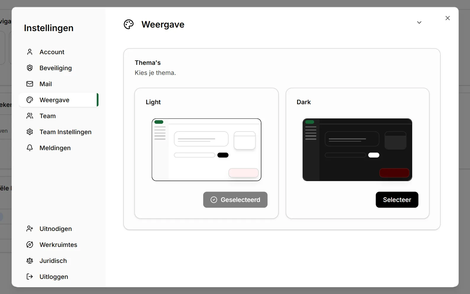
Task: Click the Mail envelope icon
Action: click(30, 84)
